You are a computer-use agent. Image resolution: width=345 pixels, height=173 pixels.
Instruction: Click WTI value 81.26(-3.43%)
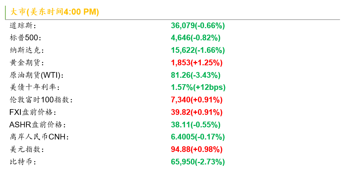pyautogui.click(x=196, y=75)
